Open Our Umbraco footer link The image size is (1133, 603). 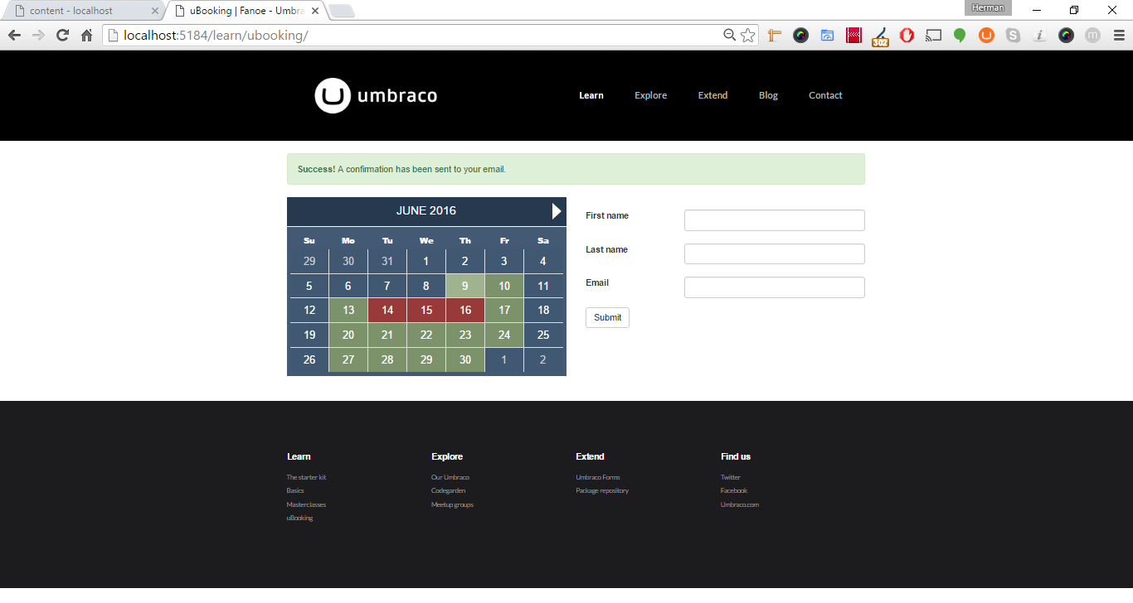[450, 477]
